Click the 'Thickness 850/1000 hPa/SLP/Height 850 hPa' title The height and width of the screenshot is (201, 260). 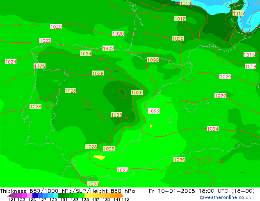(x=67, y=191)
